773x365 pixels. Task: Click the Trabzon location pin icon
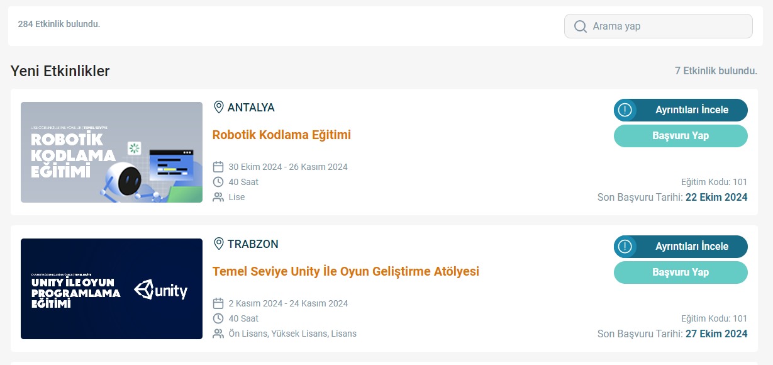point(219,244)
